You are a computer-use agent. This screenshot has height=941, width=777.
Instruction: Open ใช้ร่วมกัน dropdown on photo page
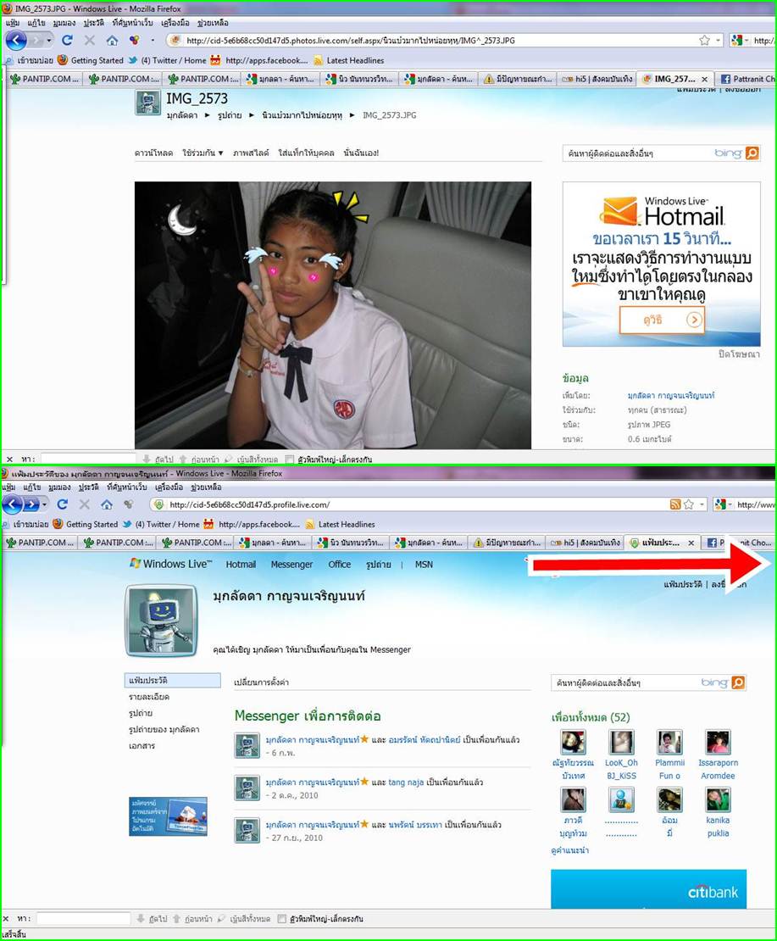pyautogui.click(x=203, y=153)
